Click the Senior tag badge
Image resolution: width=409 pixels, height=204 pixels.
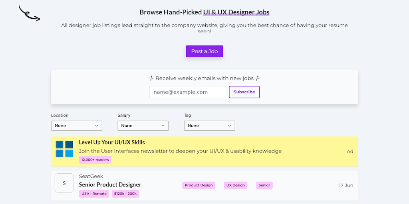[264, 185]
